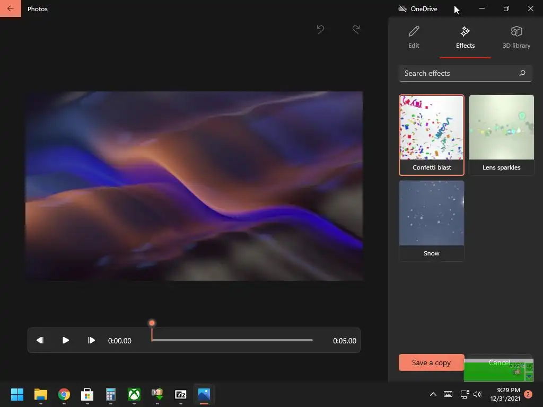The width and height of the screenshot is (543, 407).
Task: Click the downloader icon in taskbar
Action: [x=157, y=394]
